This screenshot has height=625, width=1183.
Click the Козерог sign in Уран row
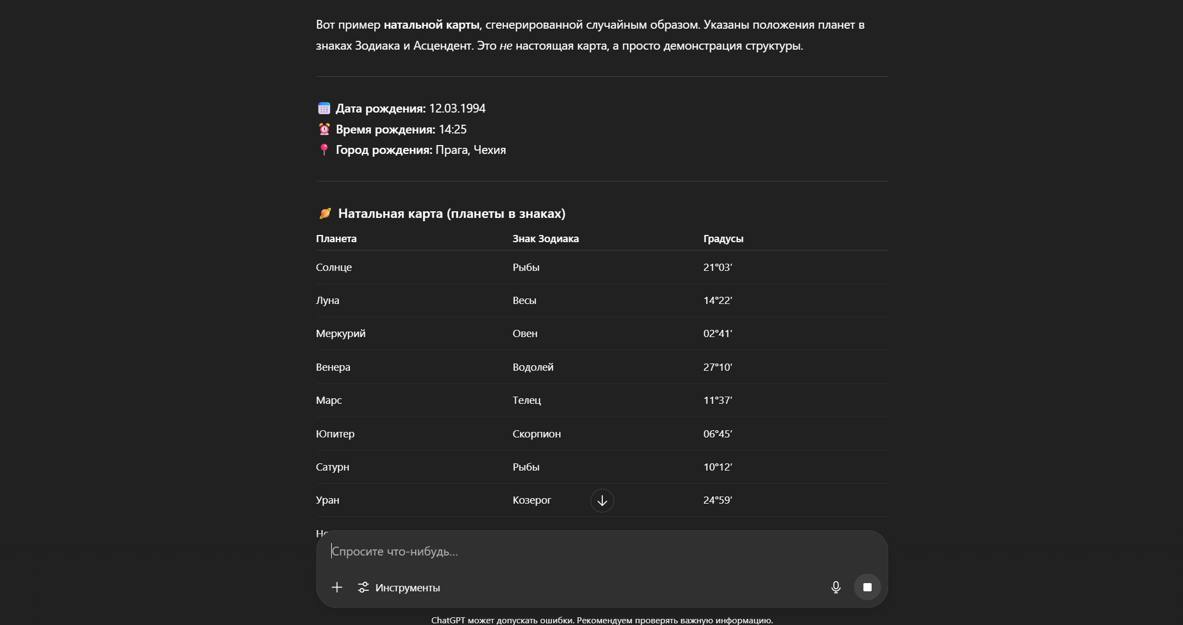532,500
